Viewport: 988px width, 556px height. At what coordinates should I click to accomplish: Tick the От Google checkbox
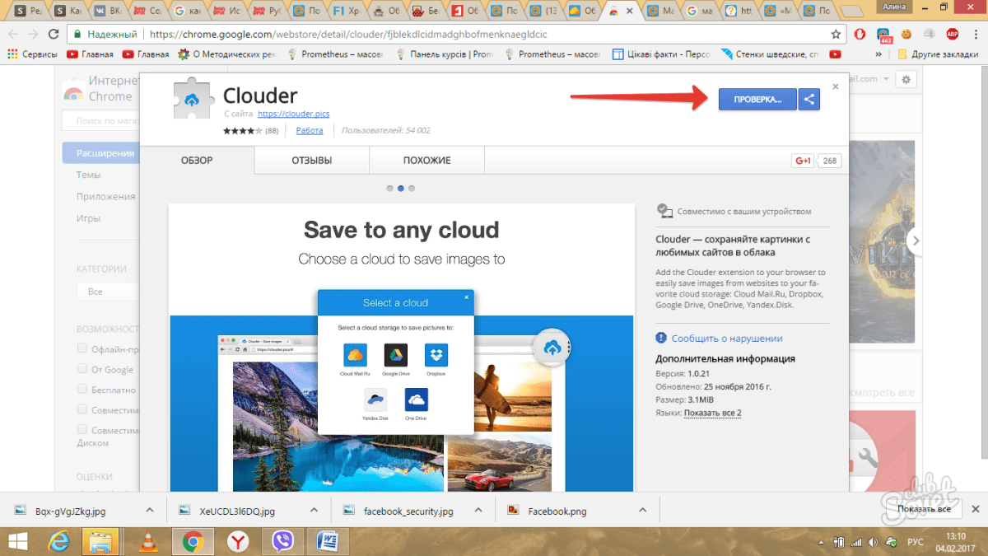tap(82, 369)
